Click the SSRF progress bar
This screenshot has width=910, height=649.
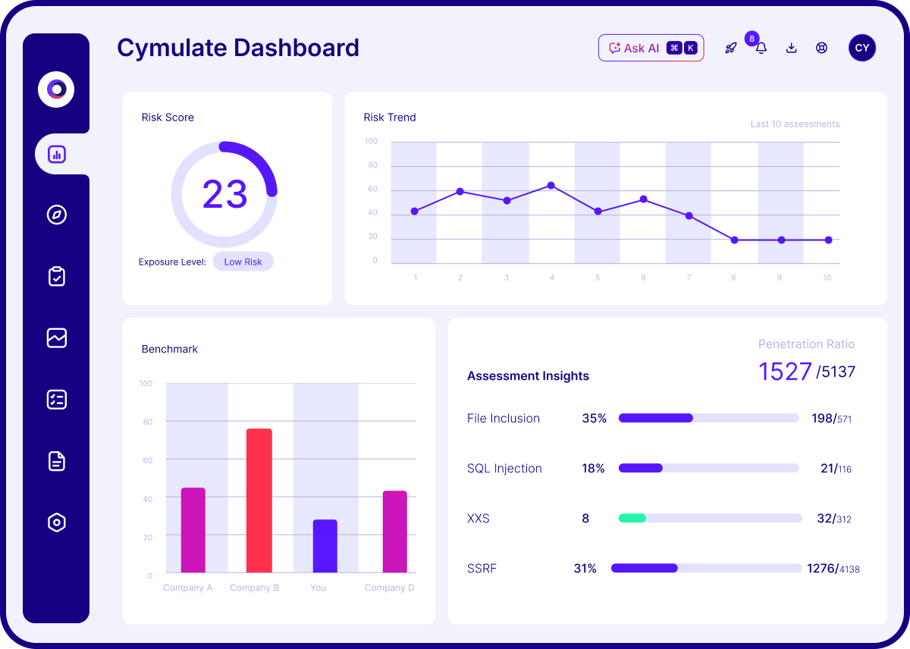point(706,568)
